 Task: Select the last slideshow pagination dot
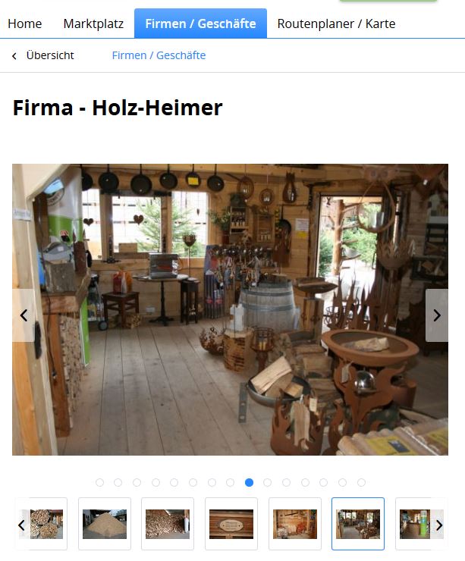[x=361, y=482]
